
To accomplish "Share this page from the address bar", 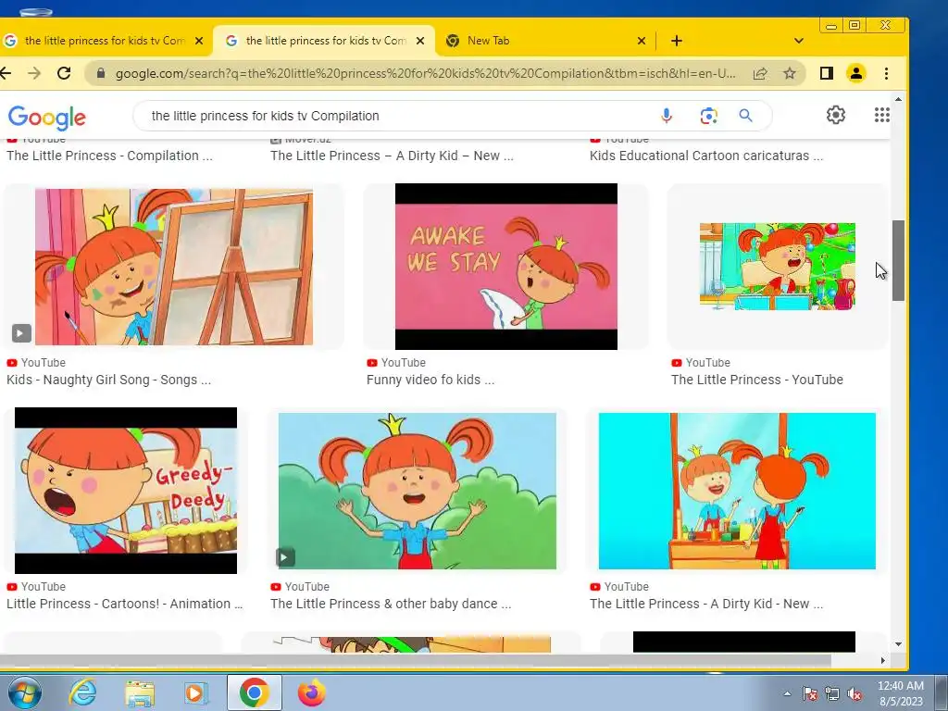I will pyautogui.click(x=760, y=73).
